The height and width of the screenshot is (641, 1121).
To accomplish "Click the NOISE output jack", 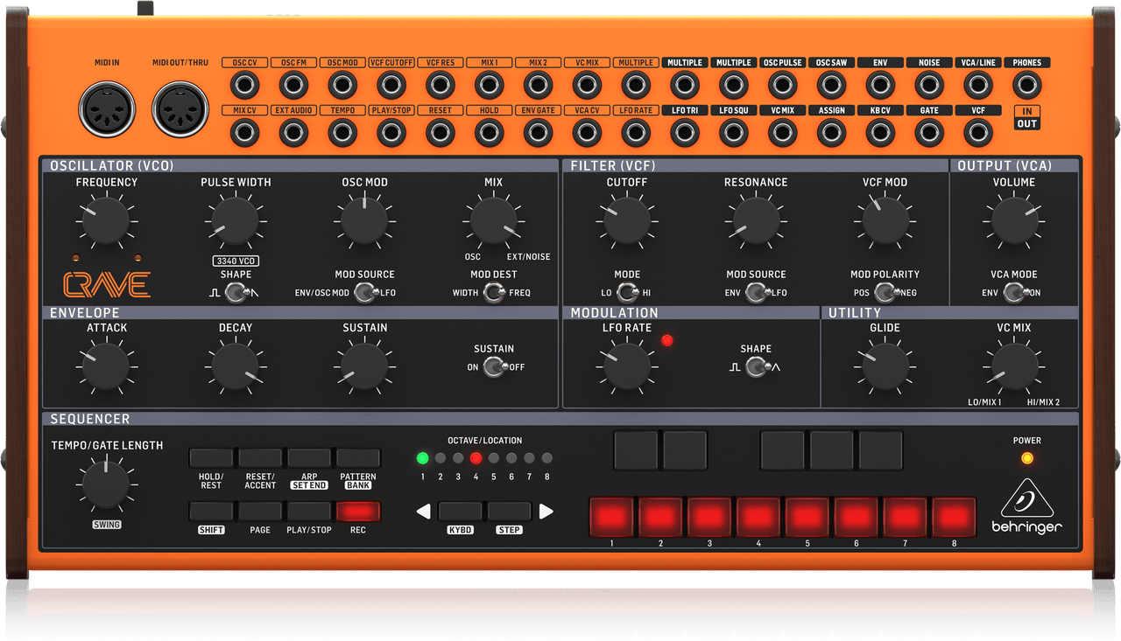I will tap(929, 85).
